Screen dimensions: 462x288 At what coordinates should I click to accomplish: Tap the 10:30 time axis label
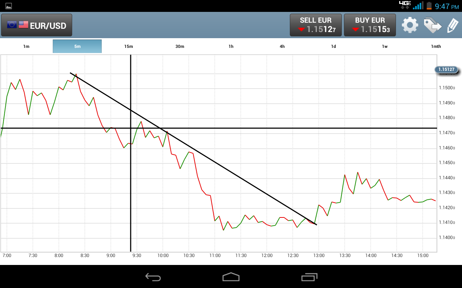tap(189, 256)
